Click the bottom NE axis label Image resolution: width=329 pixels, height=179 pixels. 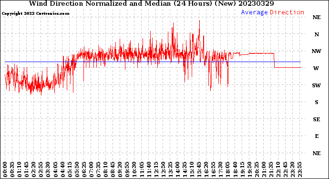pyautogui.click(x=317, y=153)
